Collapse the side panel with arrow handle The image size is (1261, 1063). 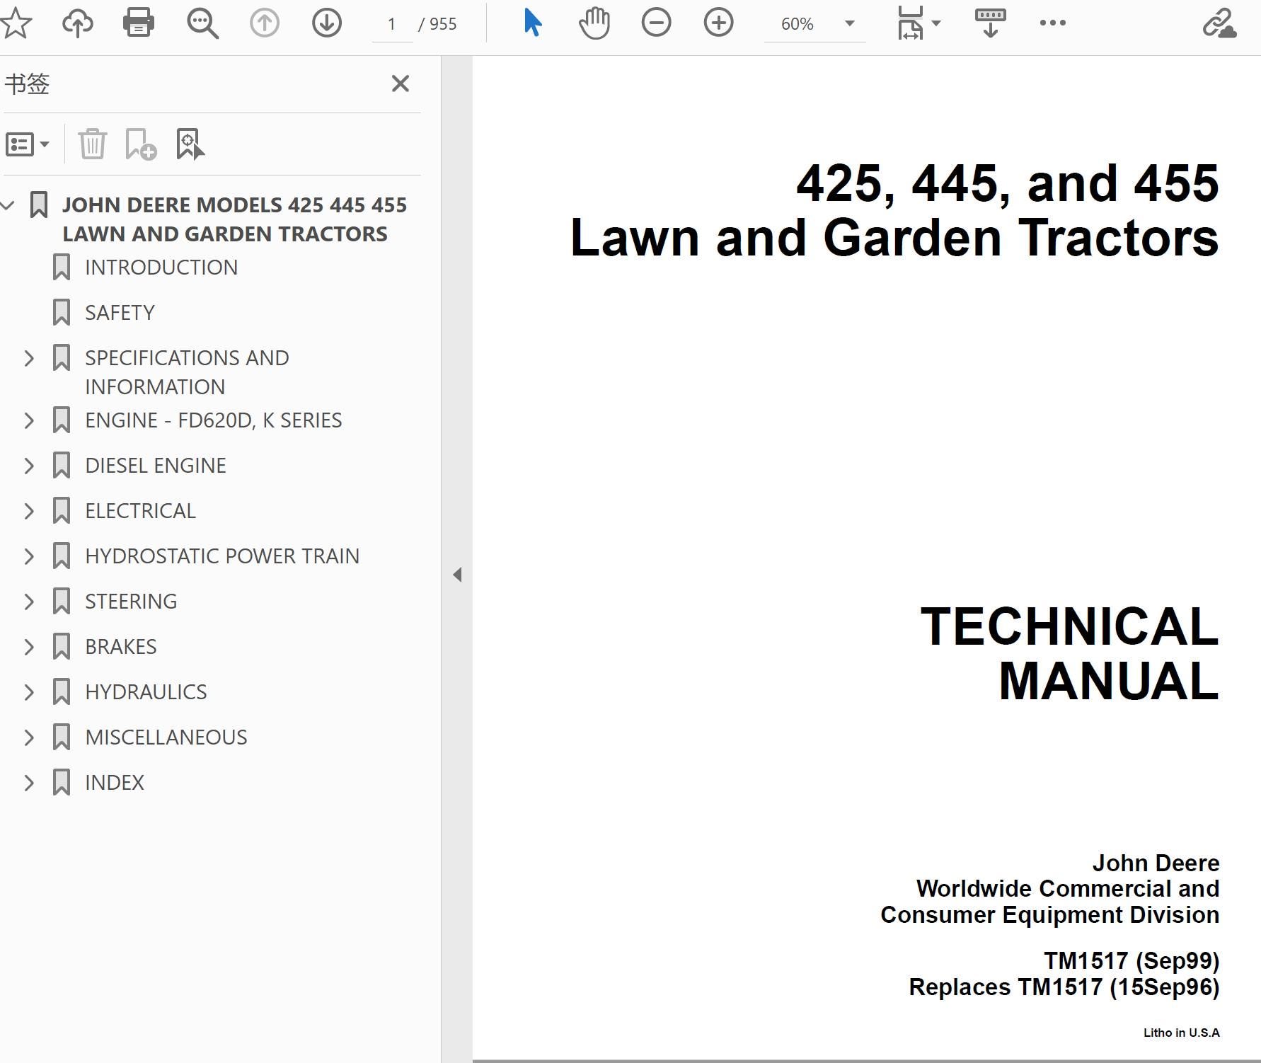point(457,575)
